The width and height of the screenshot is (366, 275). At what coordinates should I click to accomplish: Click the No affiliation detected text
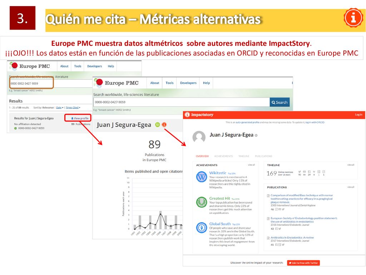tap(28, 124)
